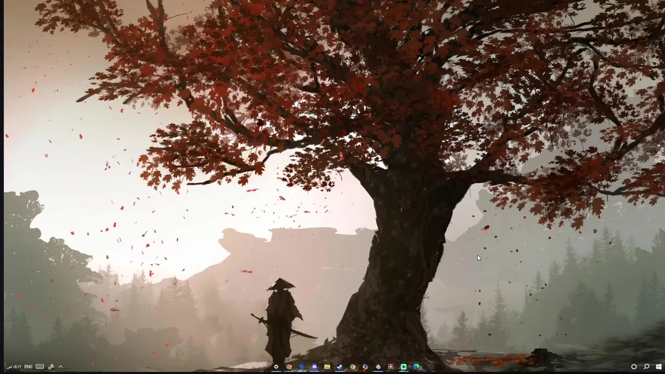Open the Windows Ink pen icon
Image resolution: width=665 pixels, height=374 pixels.
(x=51, y=367)
